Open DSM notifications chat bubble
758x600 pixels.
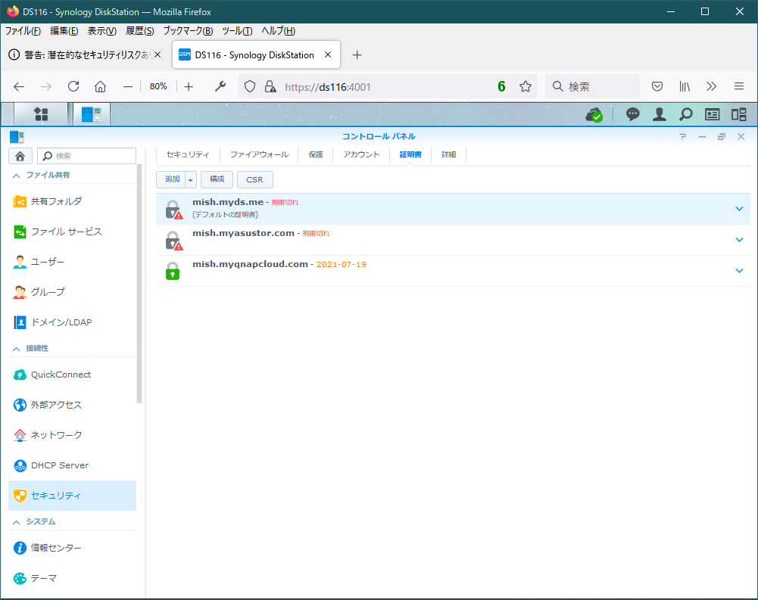point(632,114)
